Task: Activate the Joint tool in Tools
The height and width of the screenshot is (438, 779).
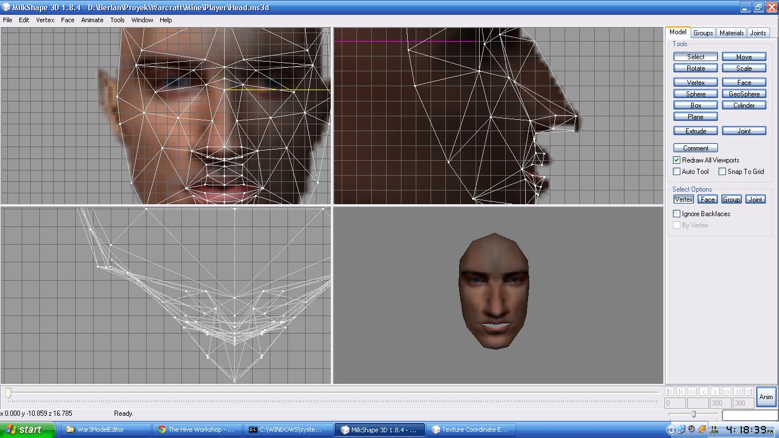Action: (x=744, y=131)
